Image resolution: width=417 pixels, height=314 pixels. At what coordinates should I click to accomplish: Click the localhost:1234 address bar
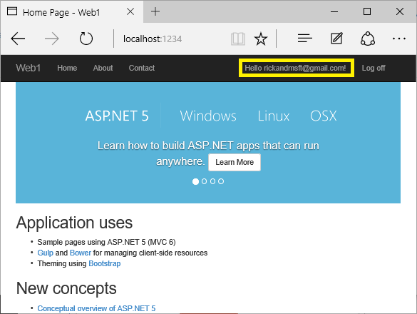170,39
